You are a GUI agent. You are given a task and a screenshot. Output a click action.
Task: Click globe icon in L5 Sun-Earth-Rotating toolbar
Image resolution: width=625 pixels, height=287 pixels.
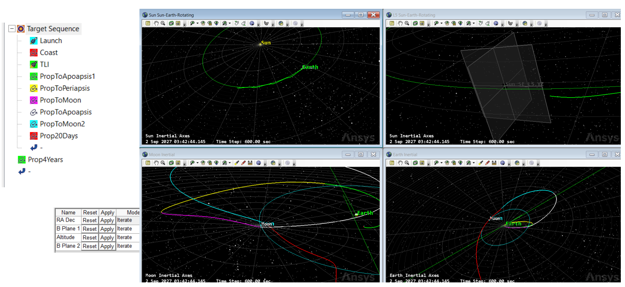click(495, 23)
